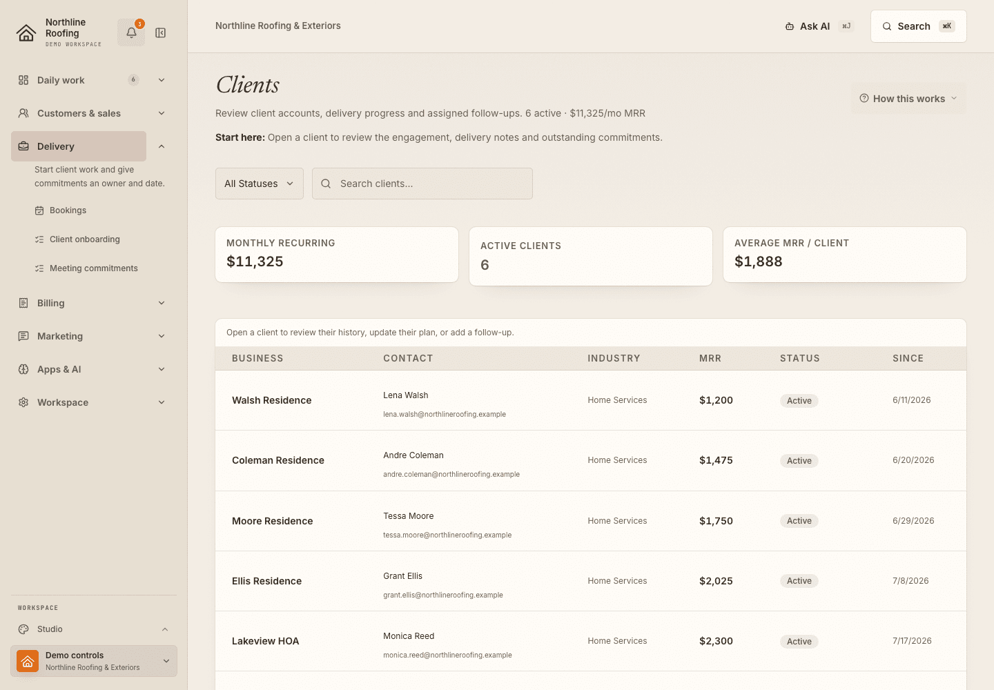
Task: Click the Delivery briefcase icon
Action: pos(23,146)
